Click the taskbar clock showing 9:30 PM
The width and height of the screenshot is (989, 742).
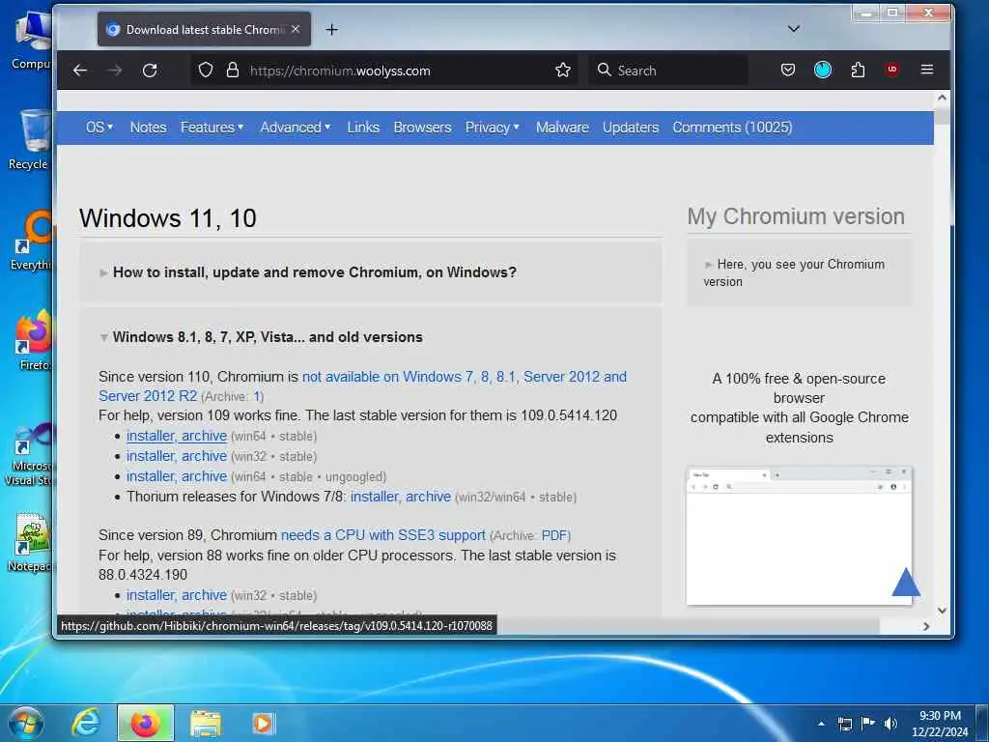940,724
